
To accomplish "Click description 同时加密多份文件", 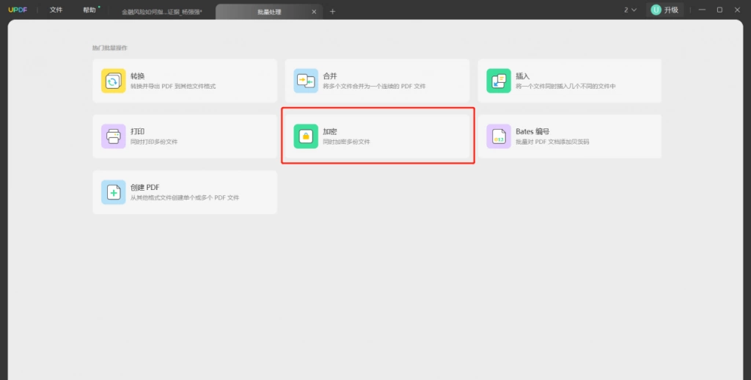I will point(346,142).
